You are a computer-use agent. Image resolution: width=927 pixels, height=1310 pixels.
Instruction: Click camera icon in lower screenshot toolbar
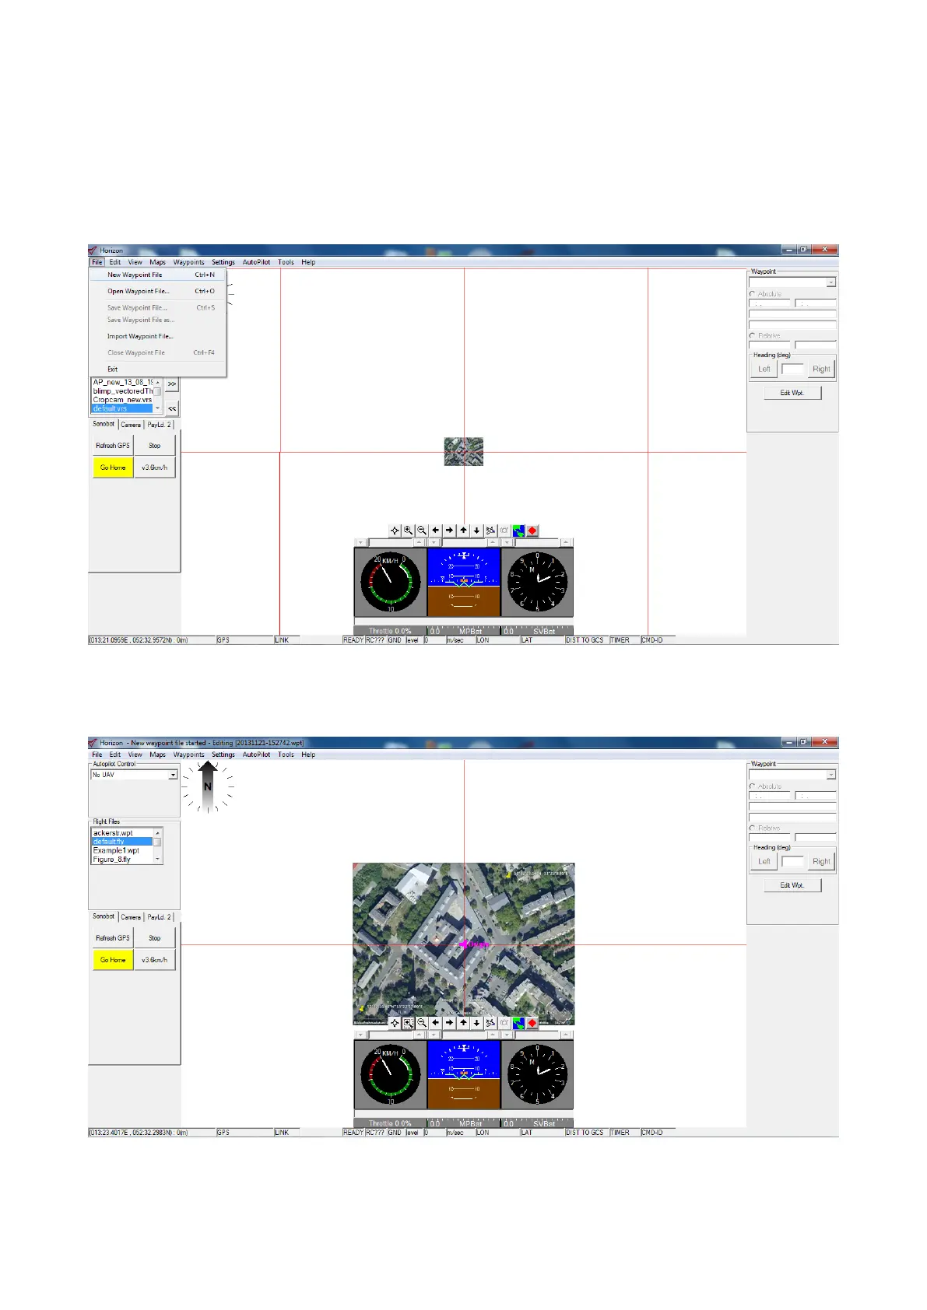[x=504, y=1023]
